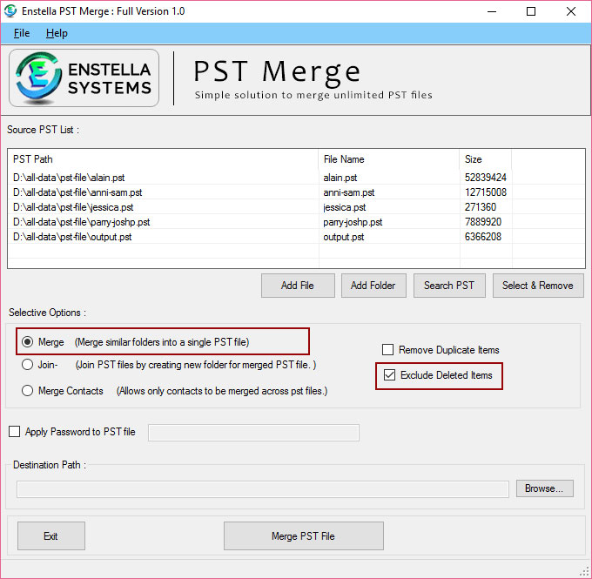The height and width of the screenshot is (579, 592).
Task: Select the Join radio option
Action: 29,365
